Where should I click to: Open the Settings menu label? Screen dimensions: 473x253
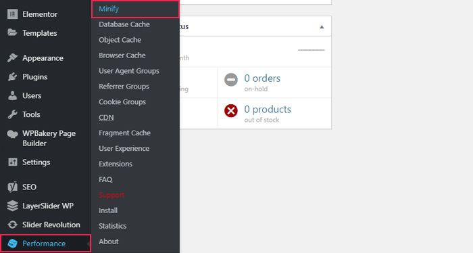coord(36,162)
